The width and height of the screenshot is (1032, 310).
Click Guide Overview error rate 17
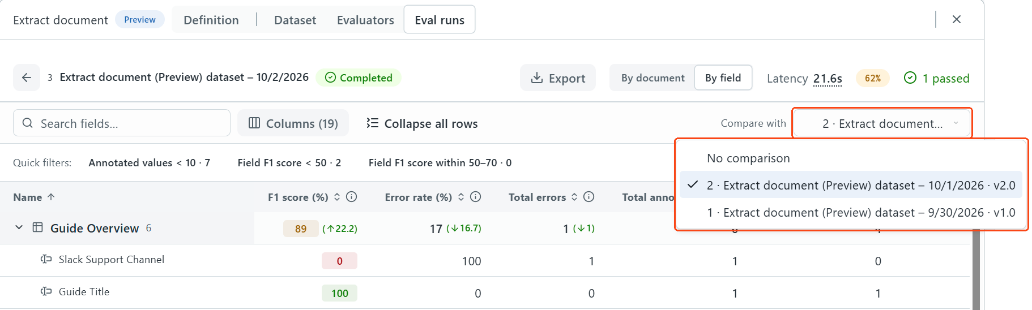(x=436, y=229)
